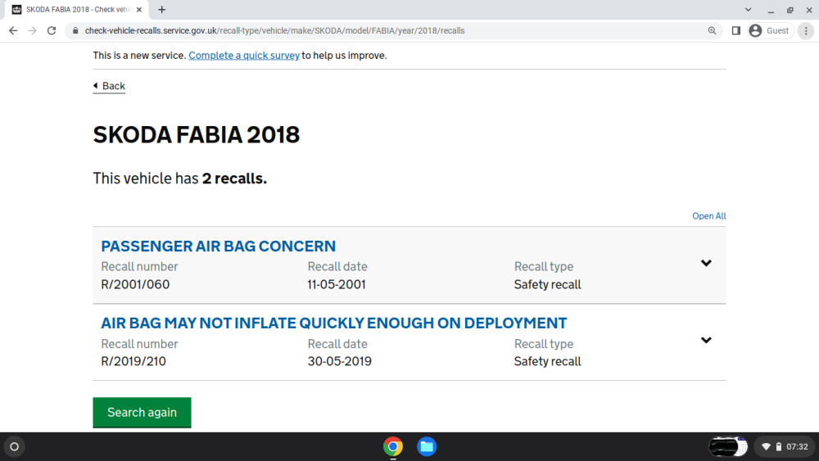Image resolution: width=819 pixels, height=461 pixels.
Task: Open the Complete a quick survey link
Action: click(x=244, y=56)
